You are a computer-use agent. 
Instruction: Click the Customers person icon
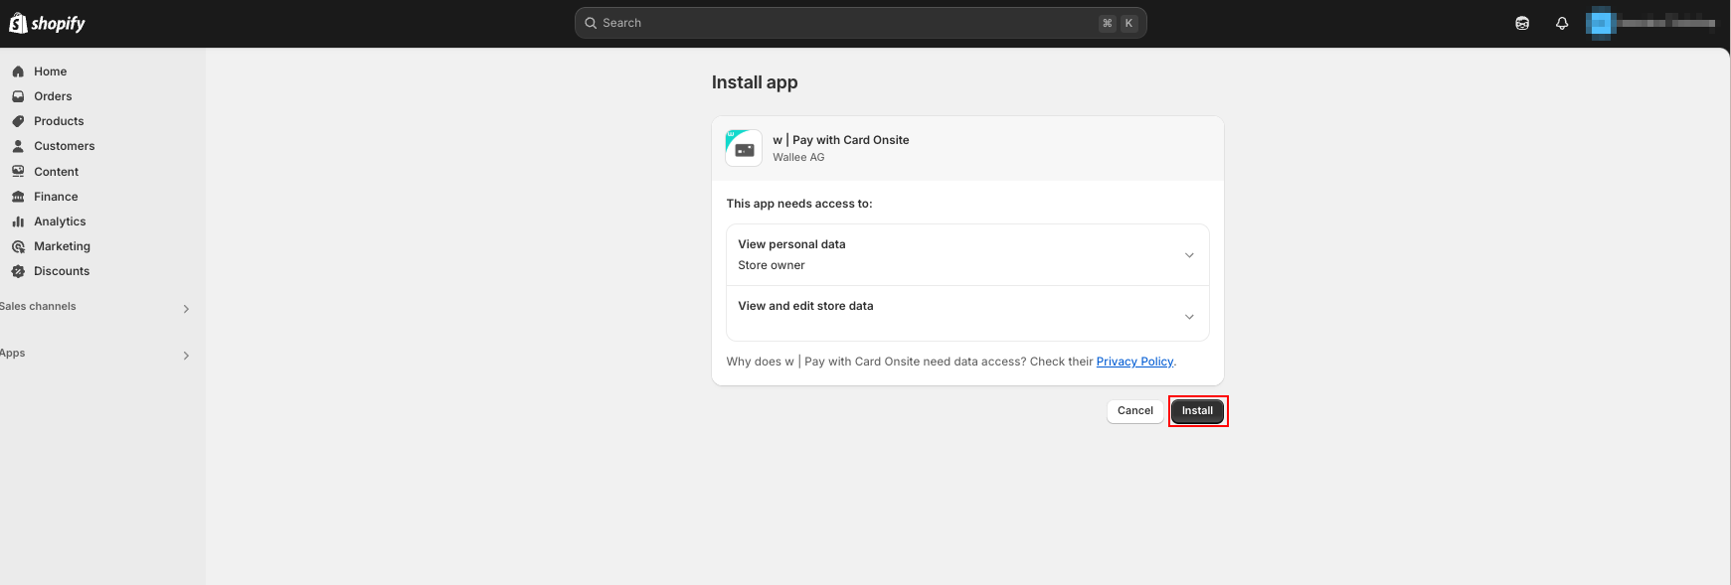(x=18, y=146)
